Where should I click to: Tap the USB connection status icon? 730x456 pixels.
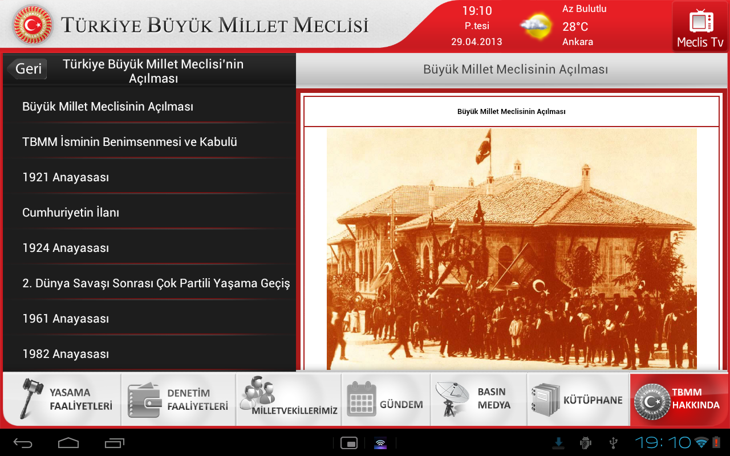(x=614, y=443)
